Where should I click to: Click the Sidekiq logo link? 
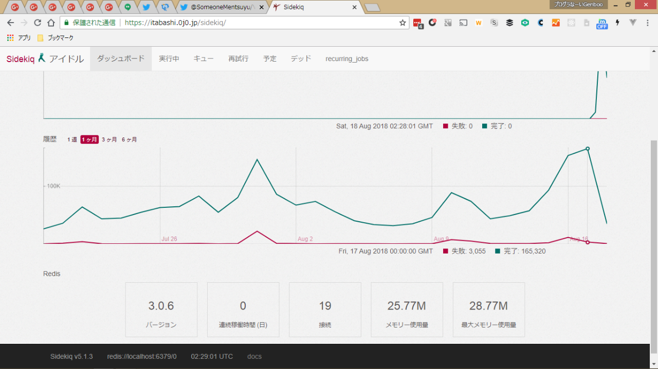21,59
